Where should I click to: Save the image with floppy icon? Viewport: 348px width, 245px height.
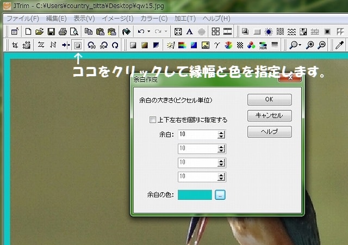pos(51,32)
